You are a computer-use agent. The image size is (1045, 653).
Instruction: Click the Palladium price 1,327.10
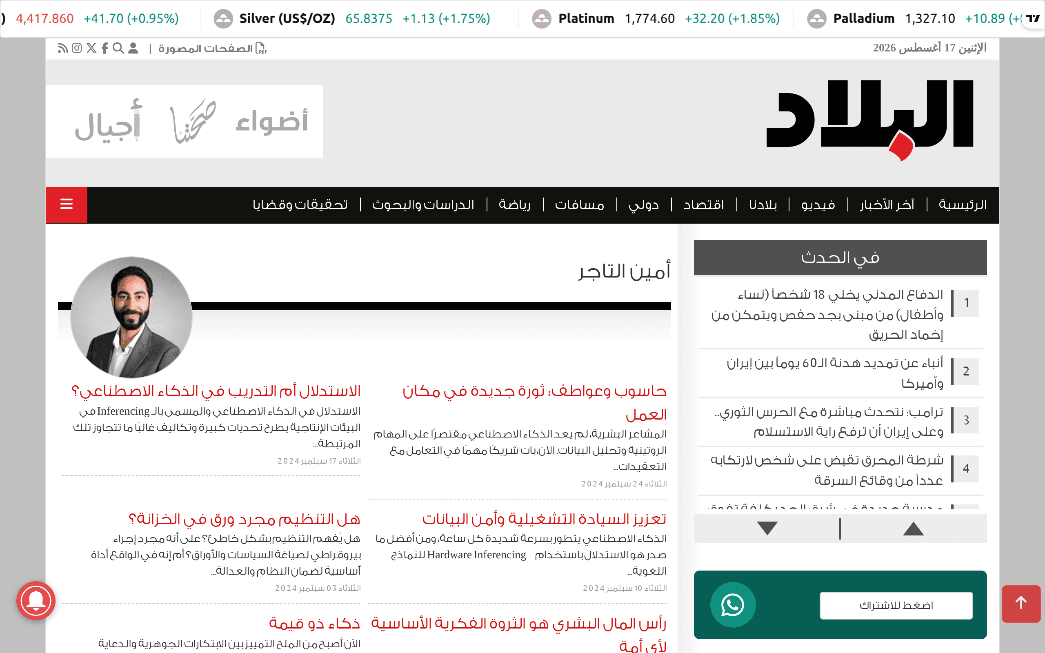click(x=930, y=19)
